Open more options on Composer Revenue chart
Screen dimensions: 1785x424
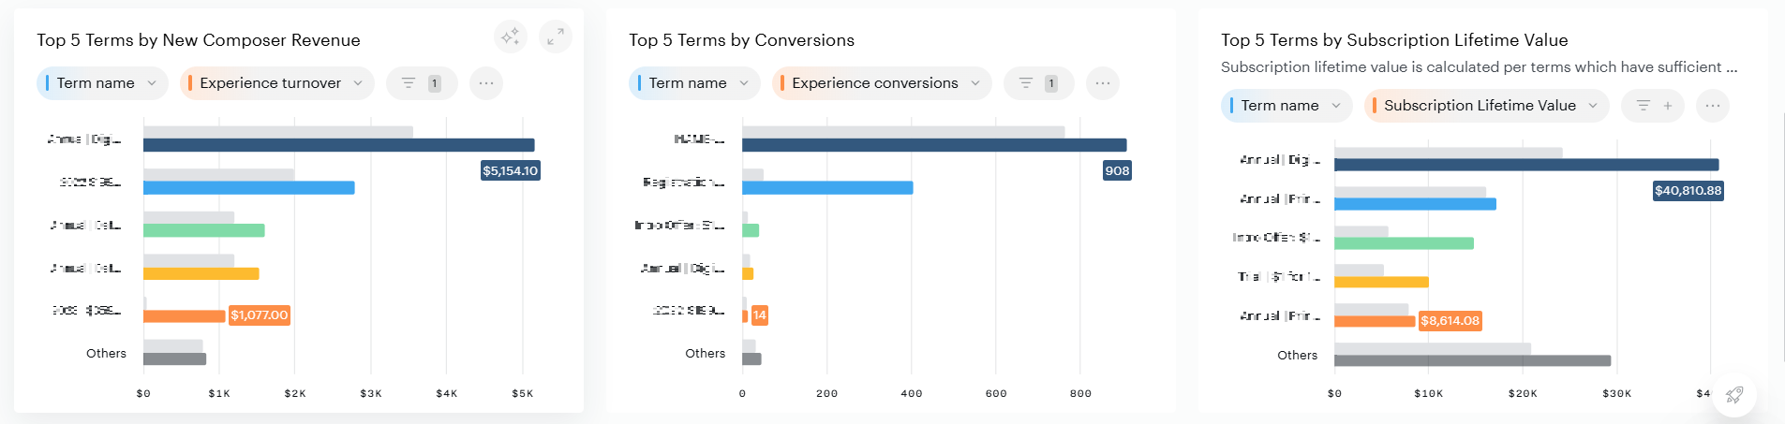[x=486, y=83]
